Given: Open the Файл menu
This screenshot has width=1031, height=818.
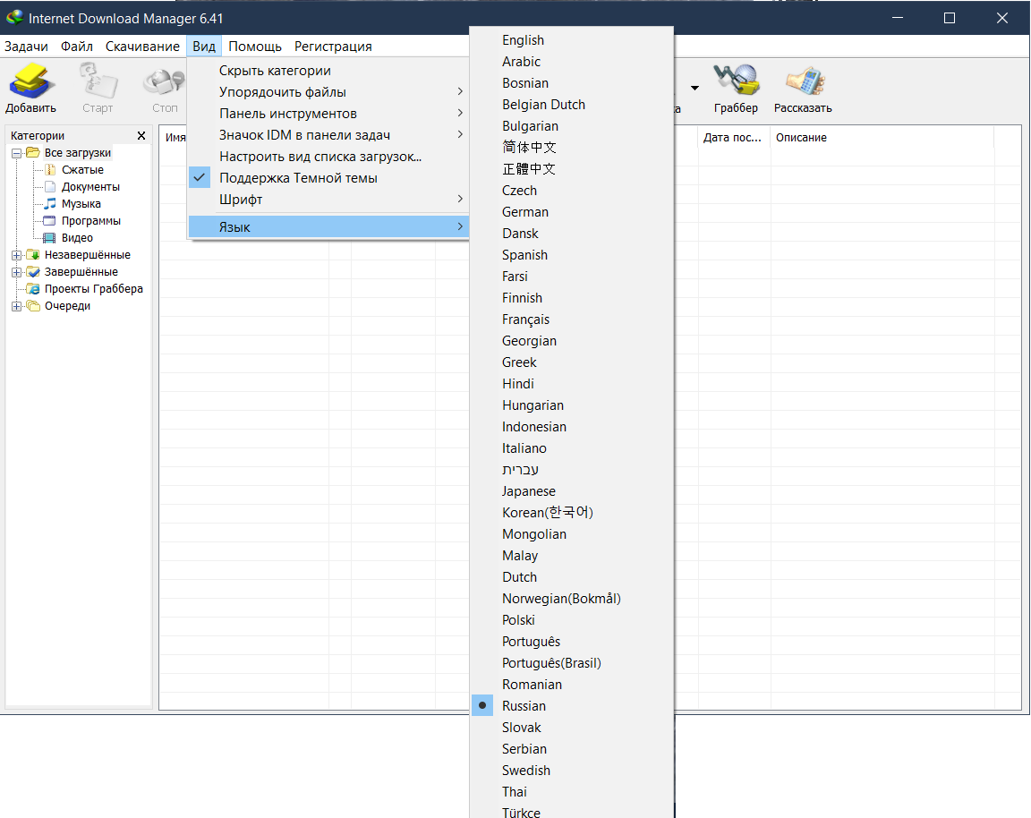Looking at the screenshot, I should click(77, 46).
